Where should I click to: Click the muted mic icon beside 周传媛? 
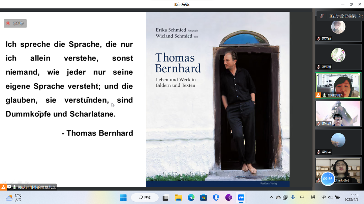click(x=319, y=124)
